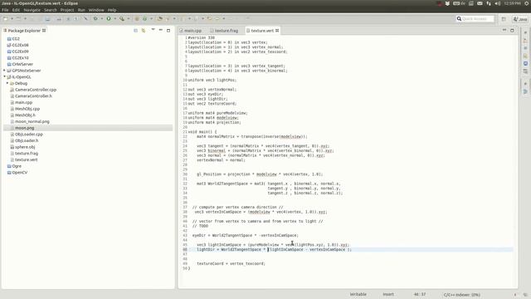531x299 pixels.
Task: Click the Restore icon atop right trim
Action: [525, 33]
